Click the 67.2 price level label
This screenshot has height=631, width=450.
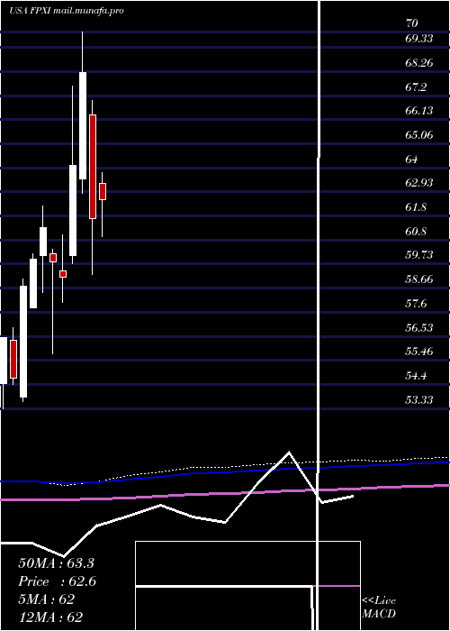pyautogui.click(x=416, y=87)
